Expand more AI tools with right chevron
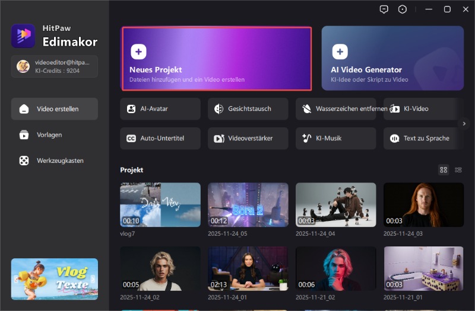Screen dimensions: 475x311 pos(464,123)
